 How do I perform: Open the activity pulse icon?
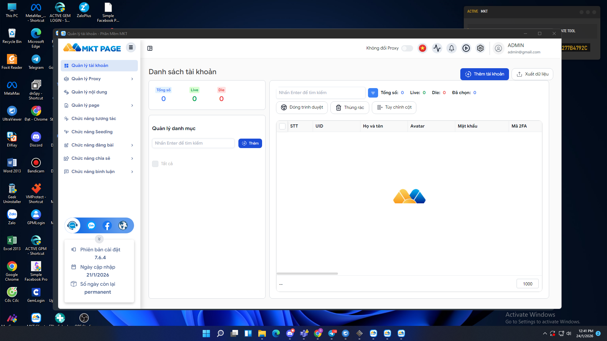coord(437,48)
